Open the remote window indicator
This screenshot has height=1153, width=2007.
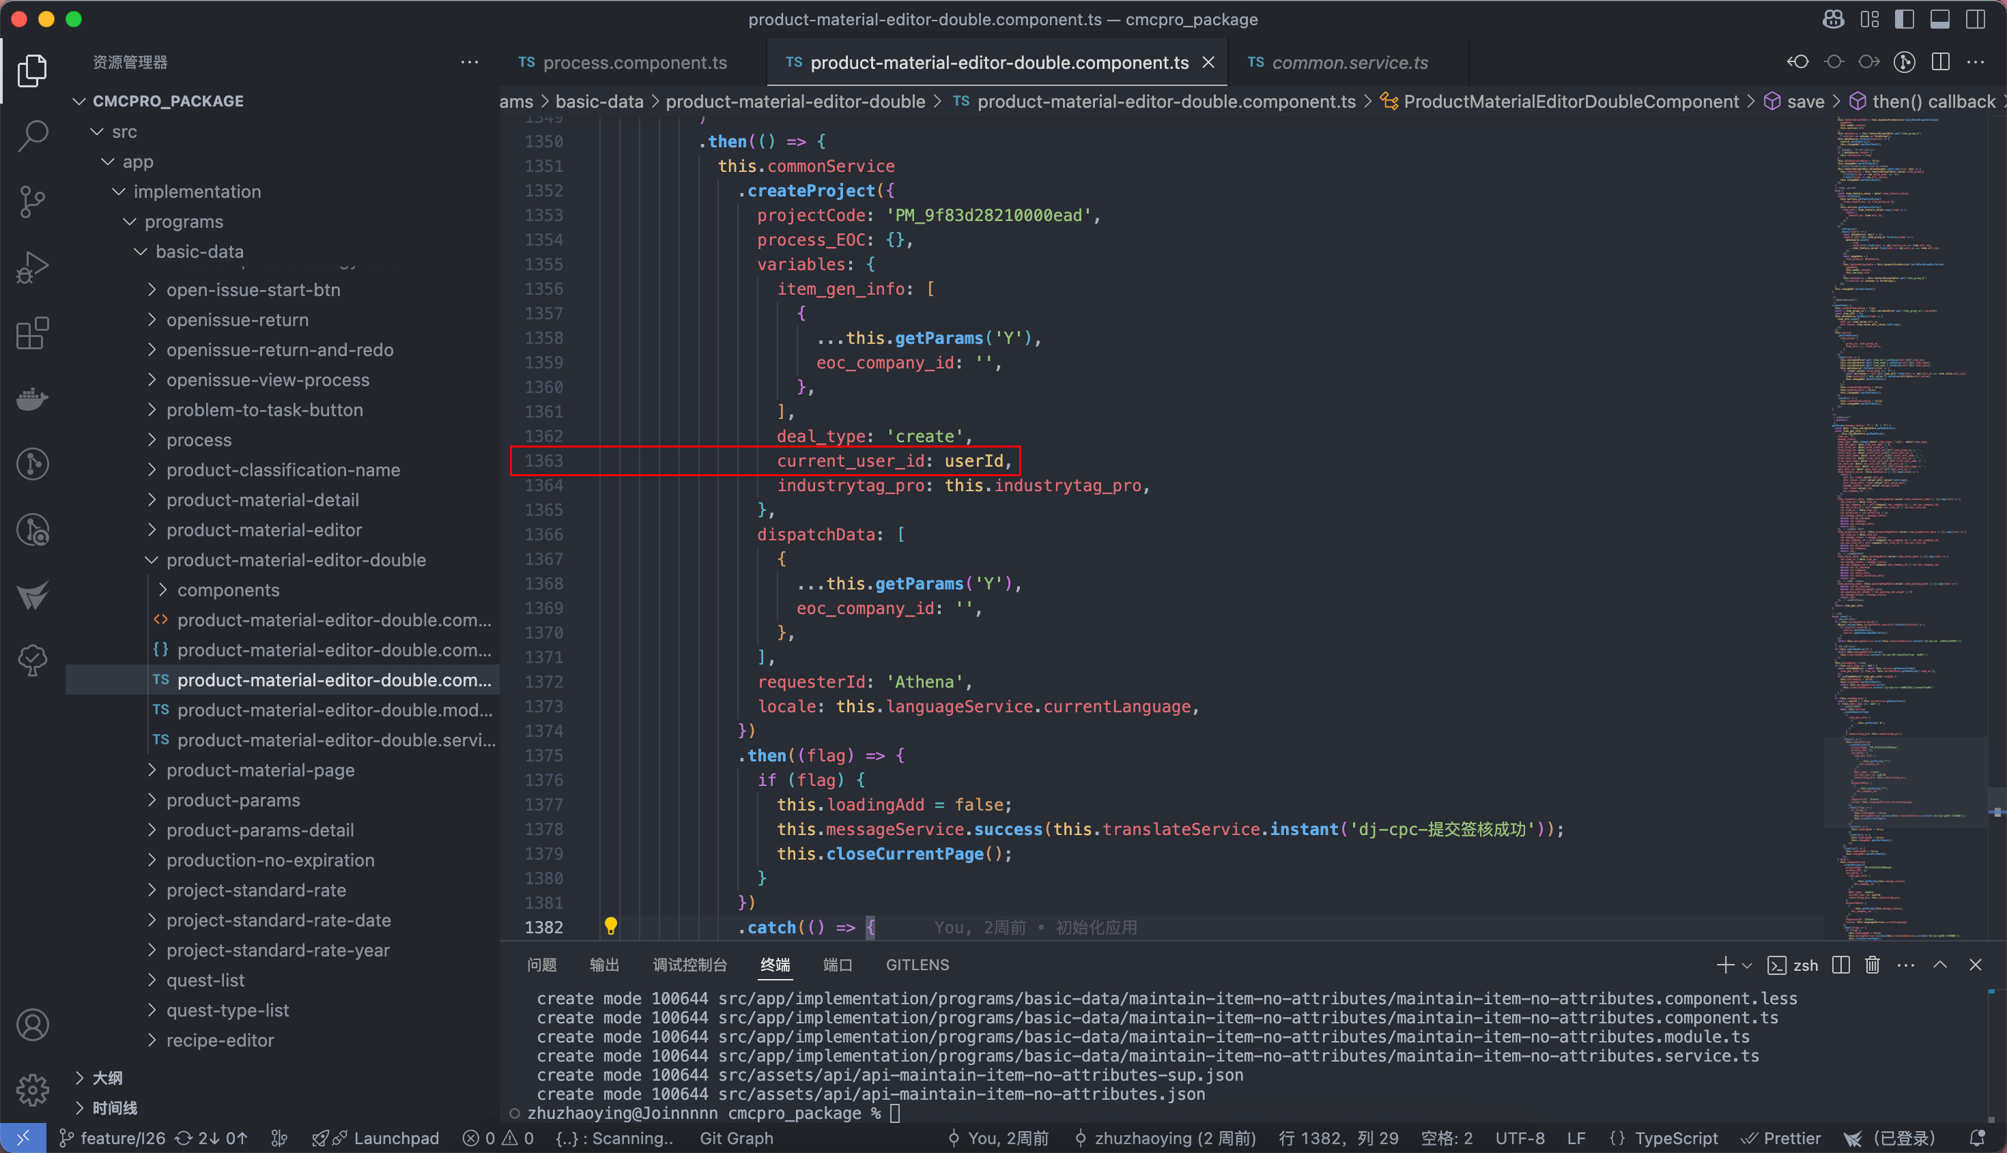[x=23, y=1138]
